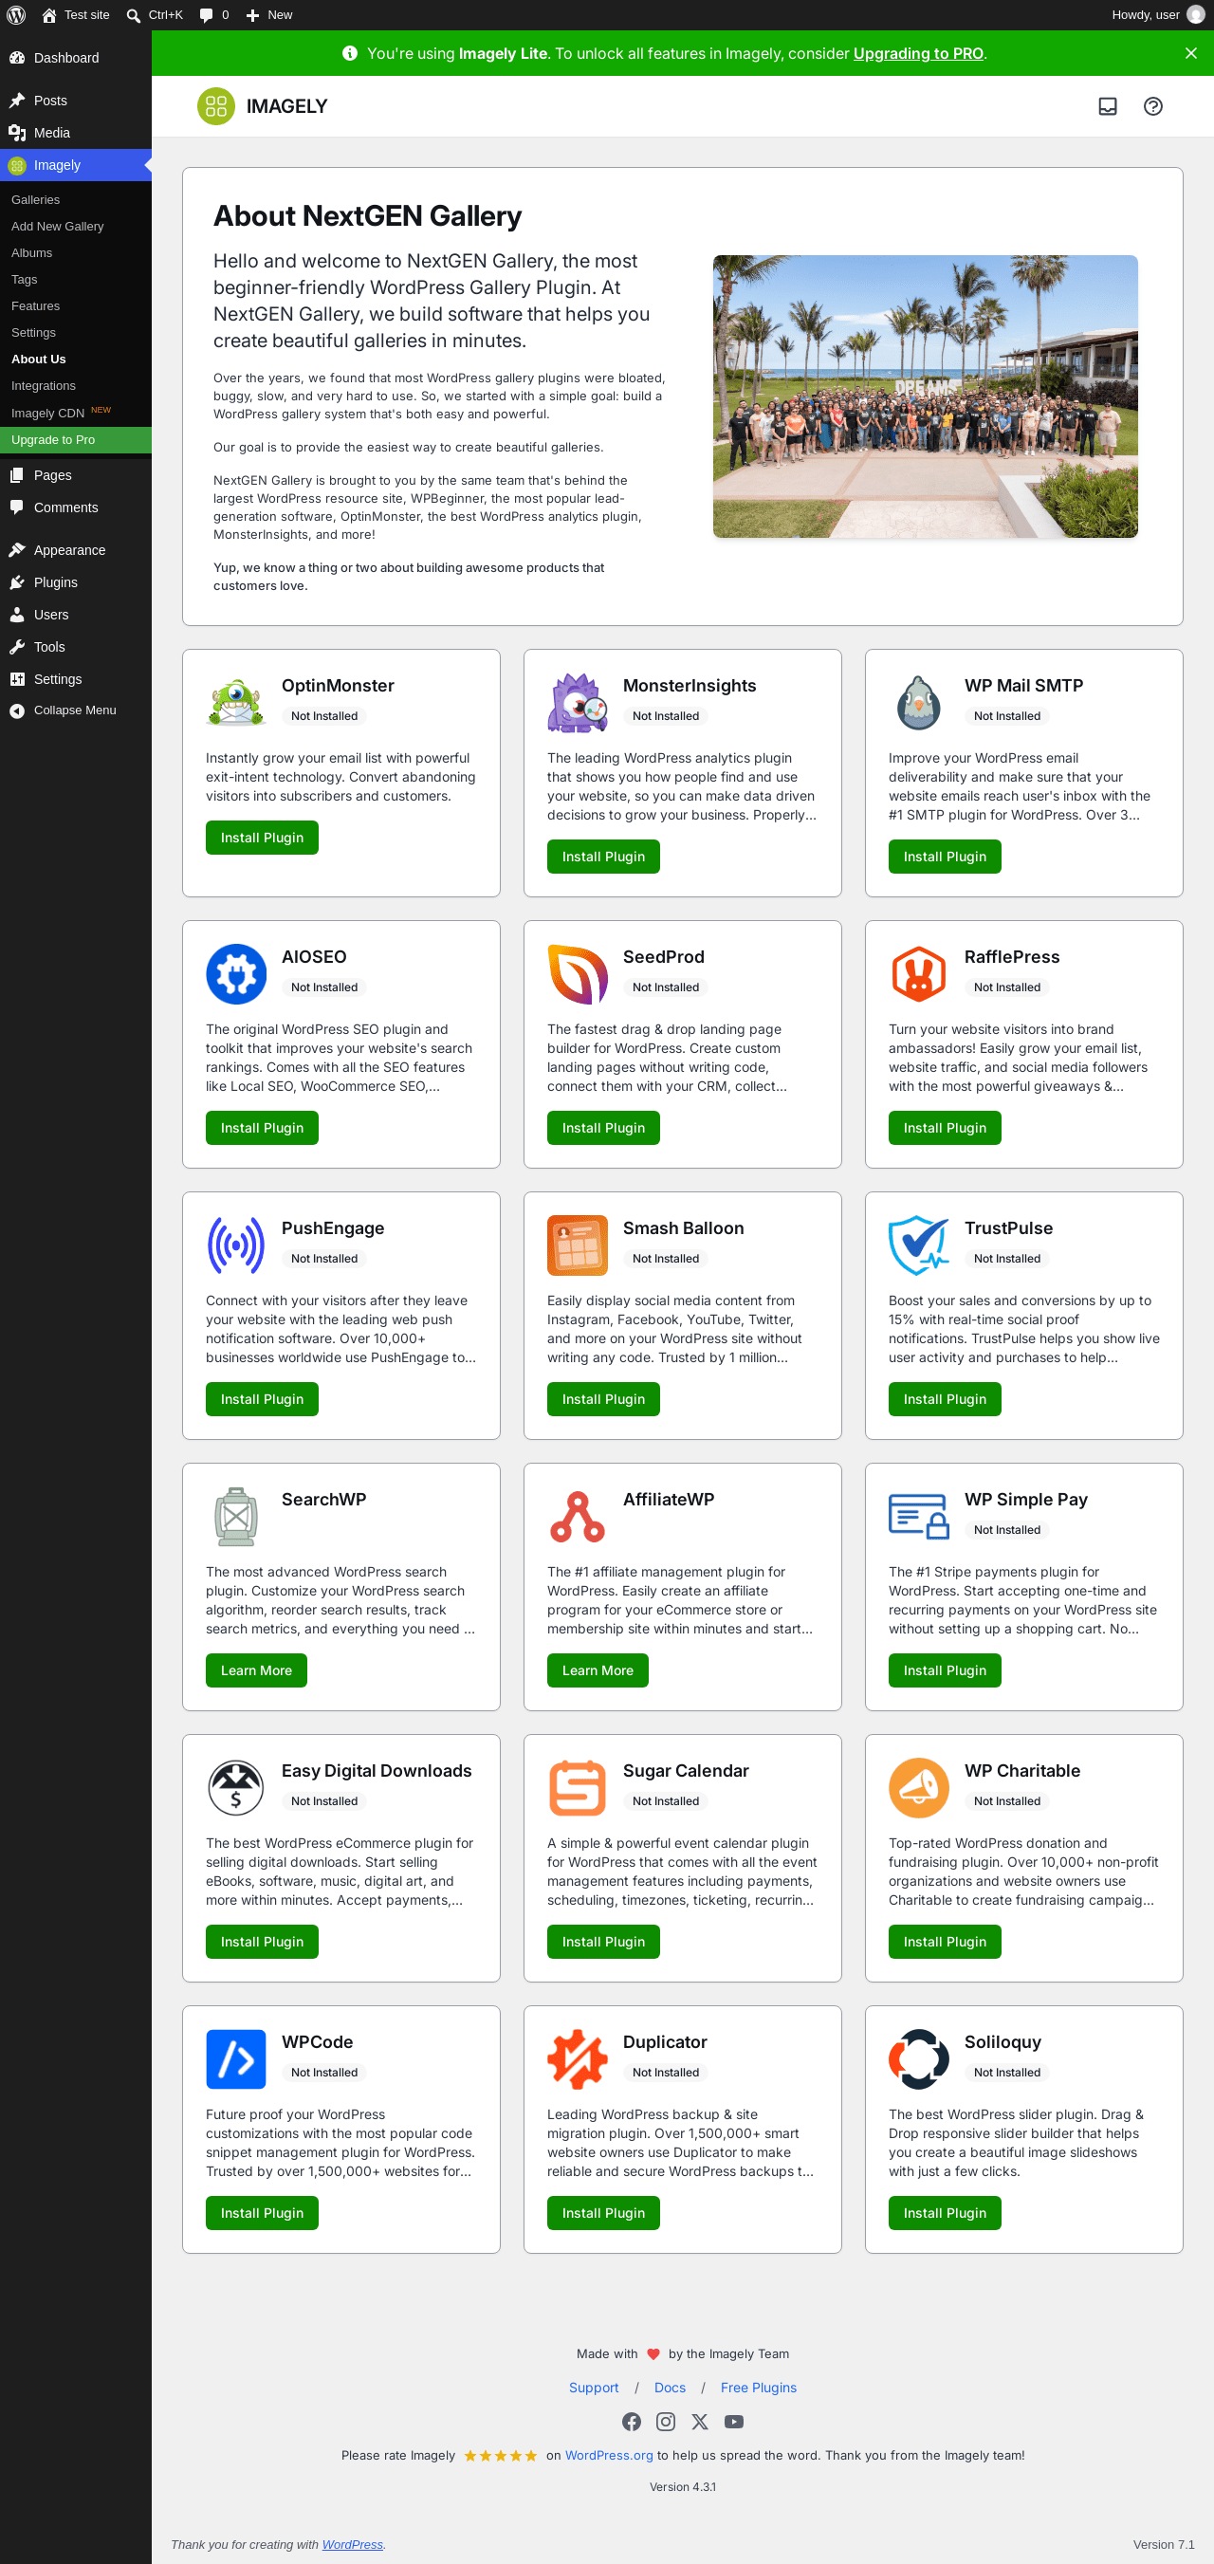
Task: Click the AIOSEO gear icon
Action: pos(236,973)
